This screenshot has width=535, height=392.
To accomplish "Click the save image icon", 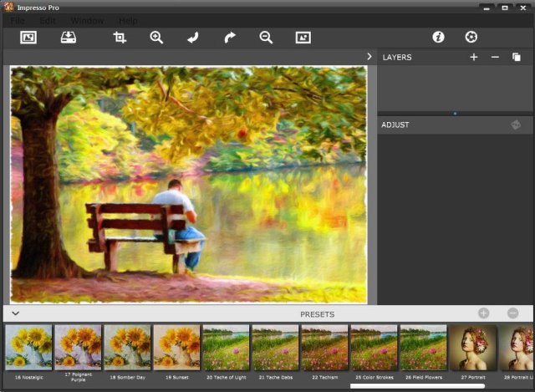I will (x=69, y=38).
